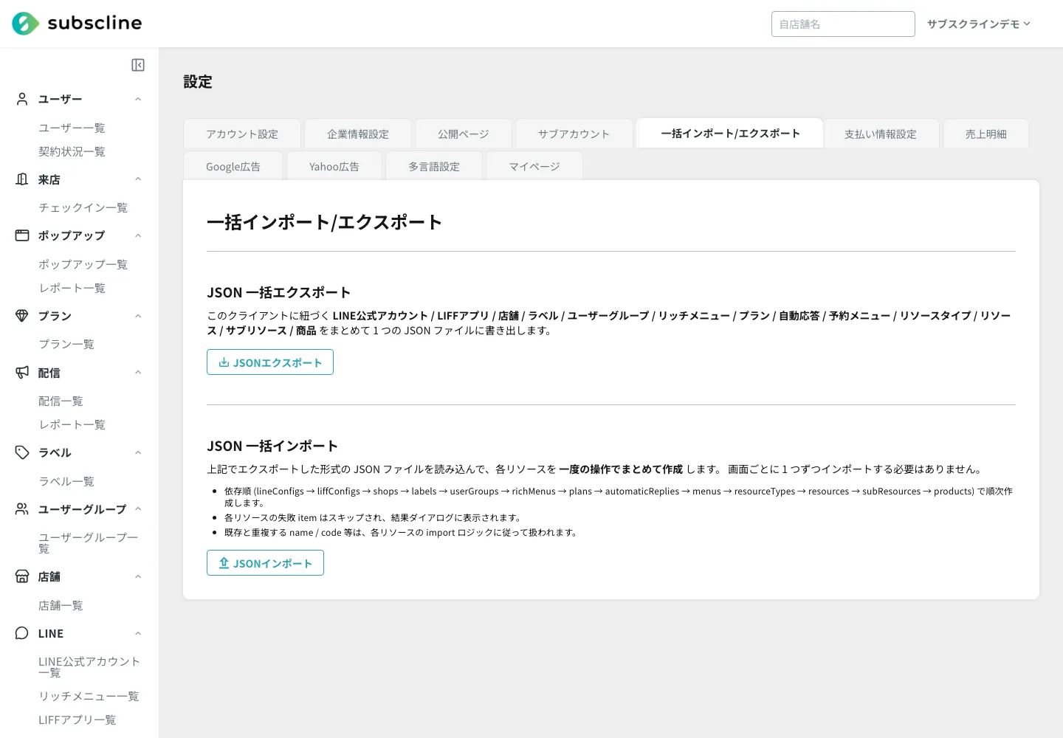Open ラベル一覧 in the sidebar

[66, 481]
